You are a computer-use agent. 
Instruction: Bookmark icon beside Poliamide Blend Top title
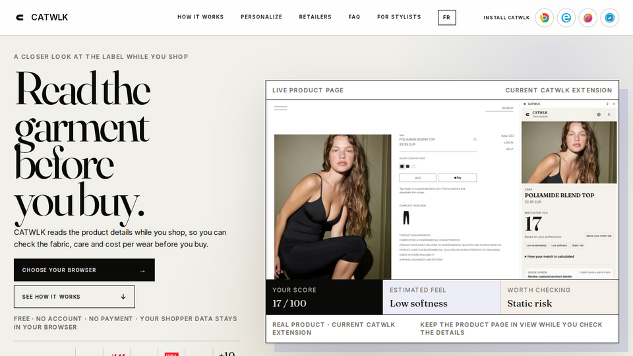[475, 139]
